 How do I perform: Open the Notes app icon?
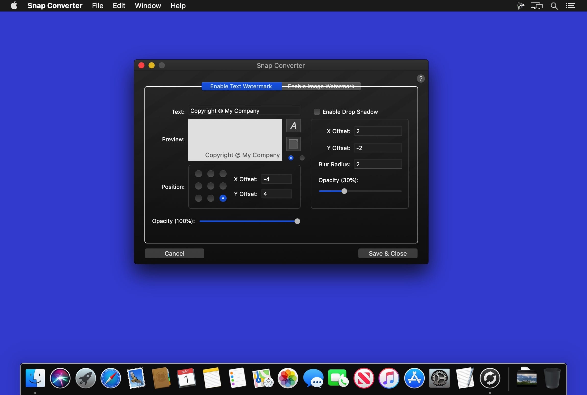coord(212,378)
